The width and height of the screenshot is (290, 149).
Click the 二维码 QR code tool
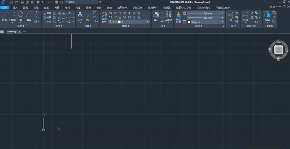pyautogui.click(x=168, y=16)
